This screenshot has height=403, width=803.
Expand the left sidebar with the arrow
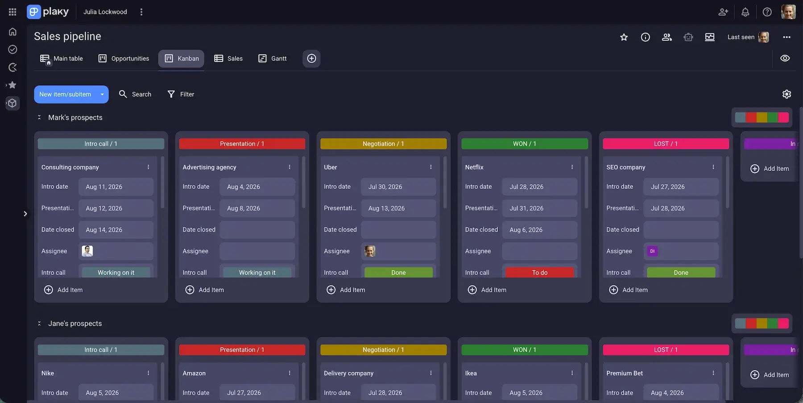coord(25,214)
